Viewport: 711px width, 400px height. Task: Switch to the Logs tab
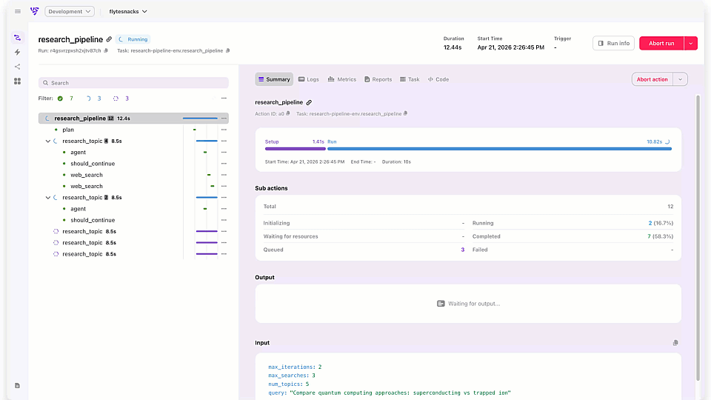point(308,79)
